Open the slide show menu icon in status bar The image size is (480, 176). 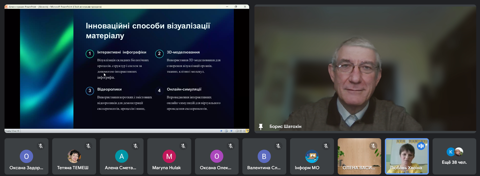(x=226, y=131)
